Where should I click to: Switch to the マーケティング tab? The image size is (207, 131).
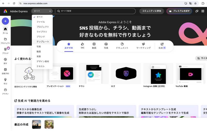coord(144,46)
